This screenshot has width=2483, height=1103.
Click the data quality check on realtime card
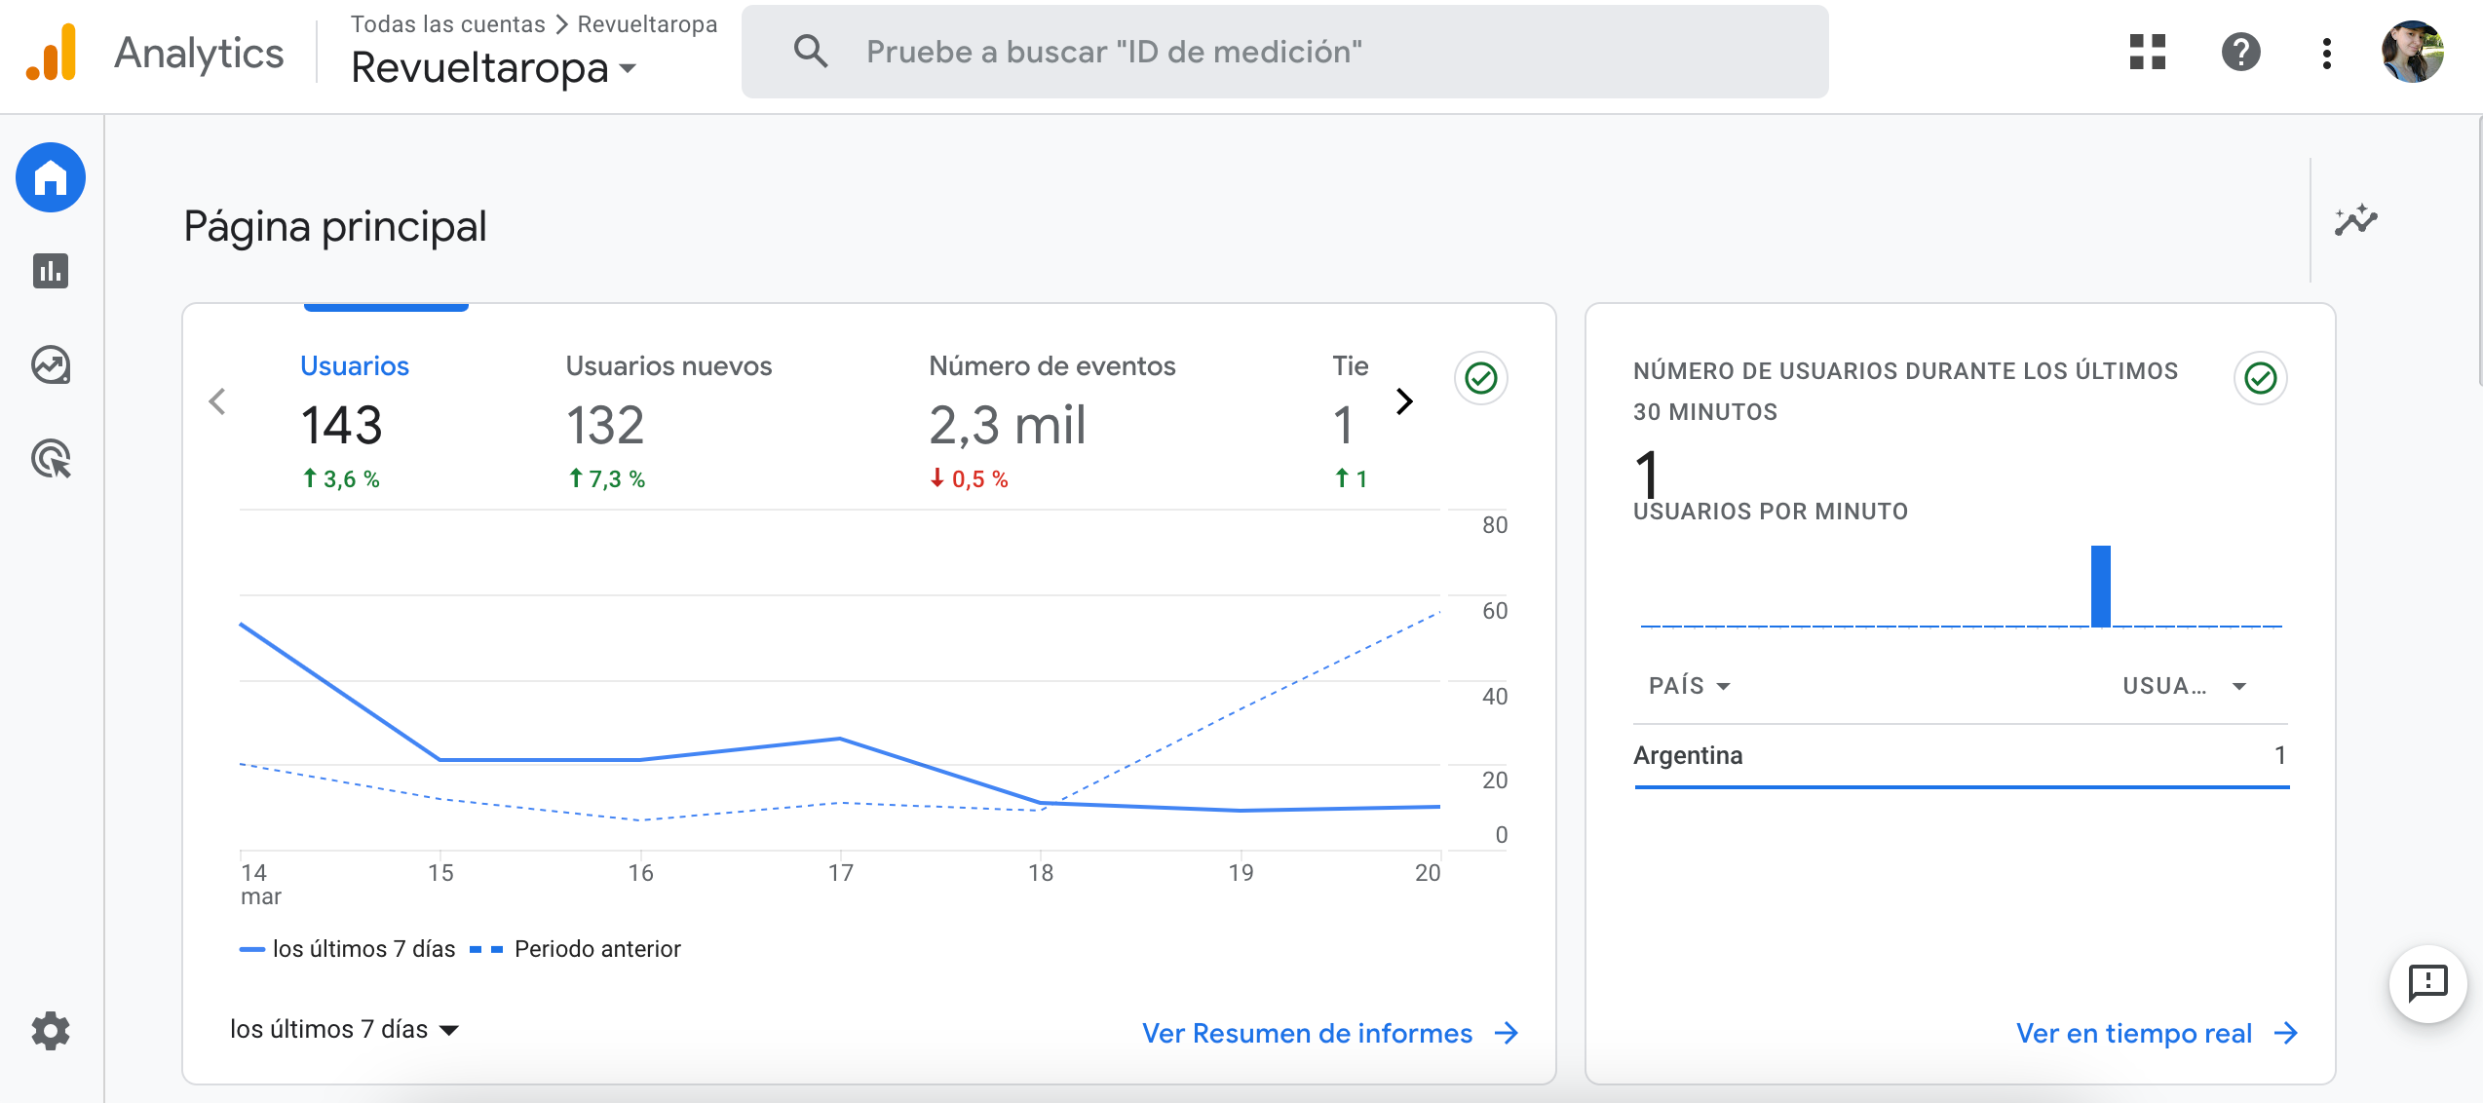2260,378
